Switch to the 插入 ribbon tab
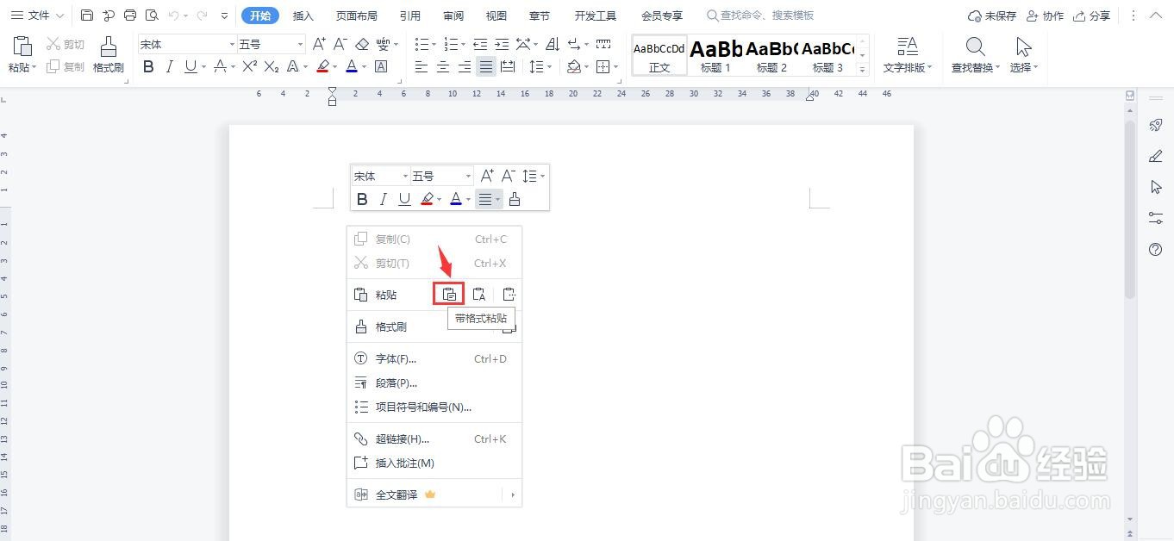This screenshot has width=1174, height=541. tap(303, 16)
